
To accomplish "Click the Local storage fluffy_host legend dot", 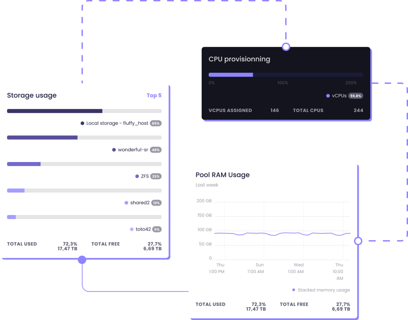I will (x=82, y=123).
